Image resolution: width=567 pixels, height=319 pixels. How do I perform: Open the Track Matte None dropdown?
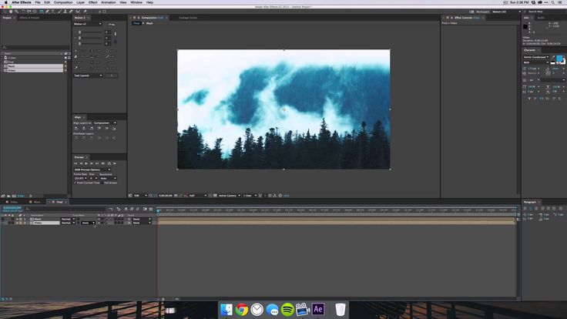point(88,223)
